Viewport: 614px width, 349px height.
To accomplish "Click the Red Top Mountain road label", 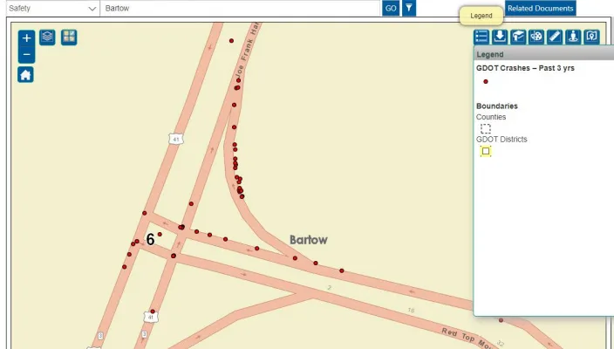I will tap(466, 338).
